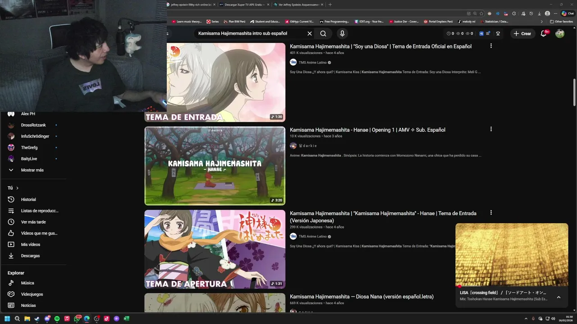
Task: Open the Soy una Diosa video title
Action: pyautogui.click(x=380, y=46)
